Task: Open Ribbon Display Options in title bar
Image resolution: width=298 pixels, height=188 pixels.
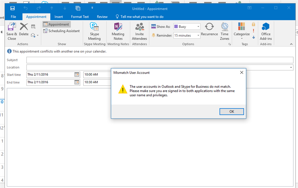Action: click(249, 8)
